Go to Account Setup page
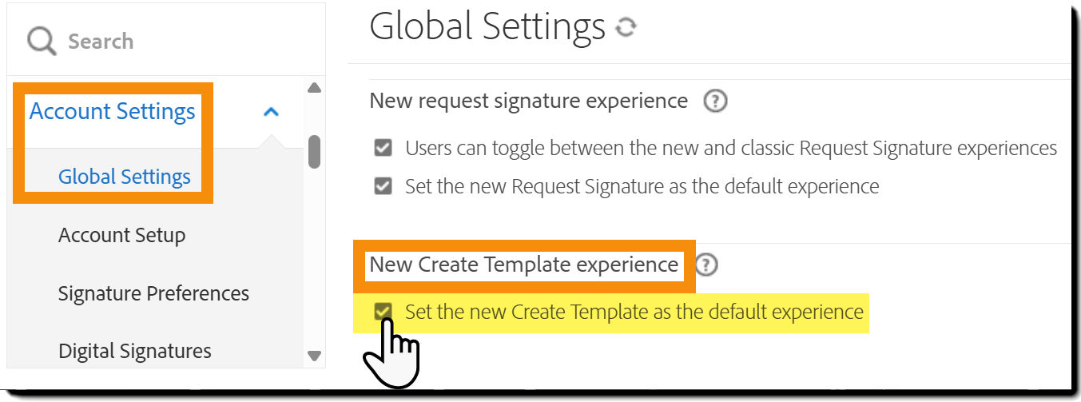 (121, 235)
